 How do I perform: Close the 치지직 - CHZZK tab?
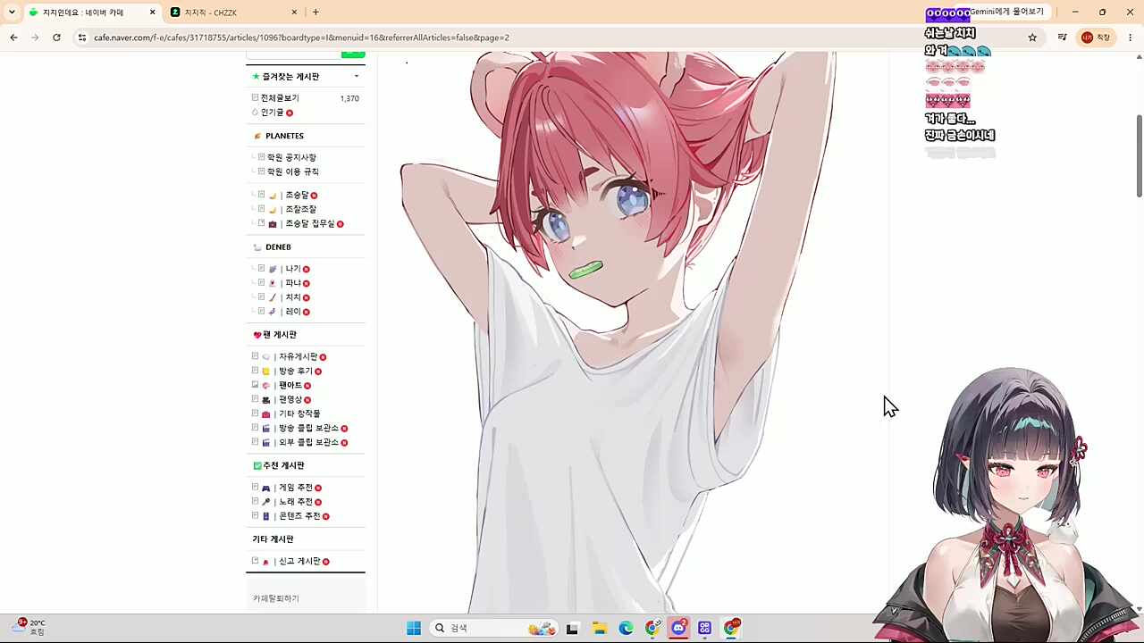tap(295, 13)
